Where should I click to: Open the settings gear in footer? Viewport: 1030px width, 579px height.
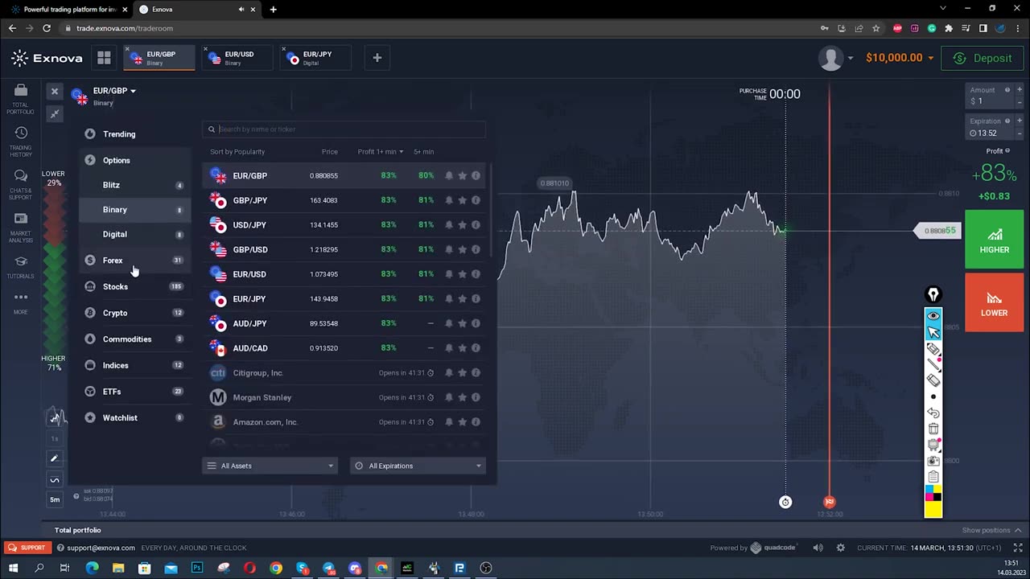click(x=841, y=548)
